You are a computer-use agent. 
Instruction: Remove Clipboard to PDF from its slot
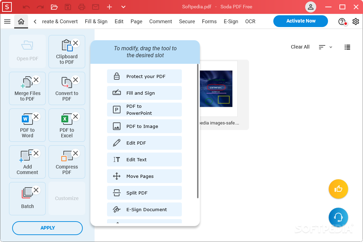76,43
